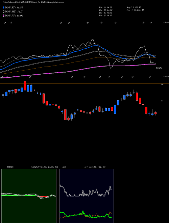Viewport: 169px width, 223px height.
Task: Click the chart title mentioning ENLC MunafaSutra.com
Action: (x=33, y=2)
